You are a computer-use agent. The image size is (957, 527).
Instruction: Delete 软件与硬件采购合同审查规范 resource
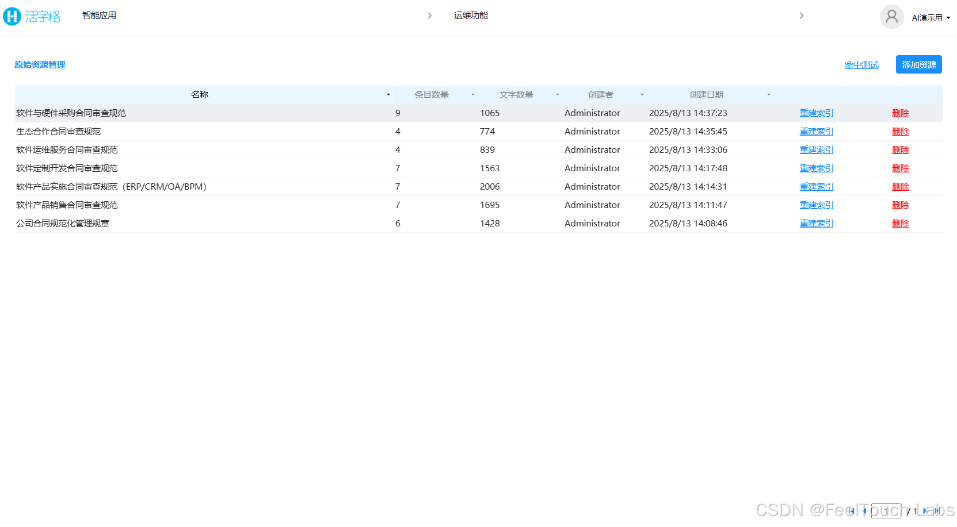click(901, 113)
